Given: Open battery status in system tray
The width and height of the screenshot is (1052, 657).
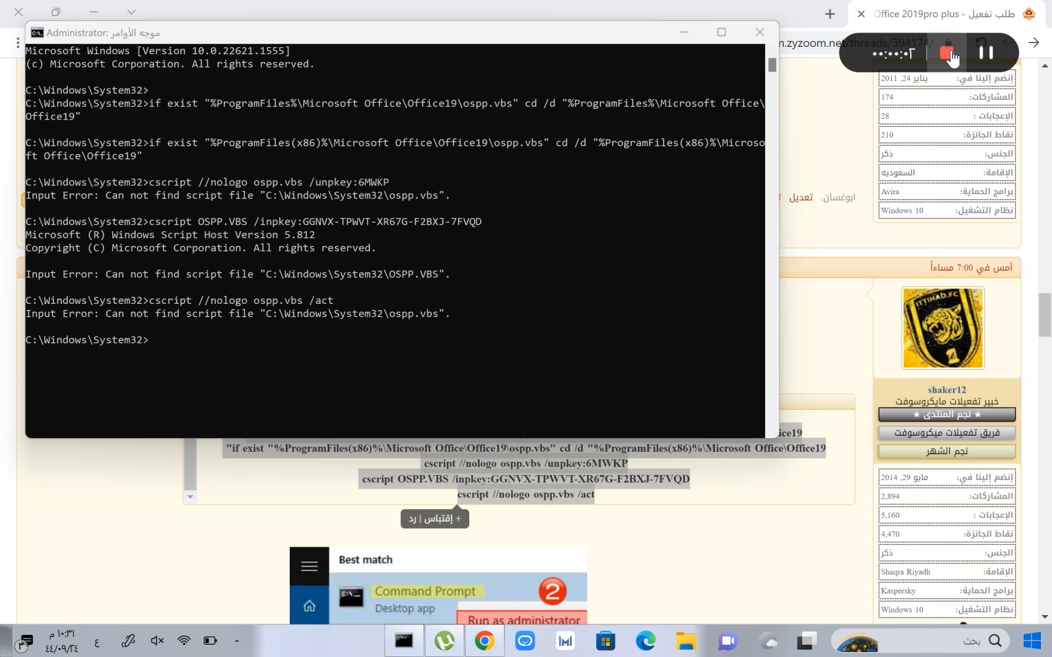Looking at the screenshot, I should [210, 641].
